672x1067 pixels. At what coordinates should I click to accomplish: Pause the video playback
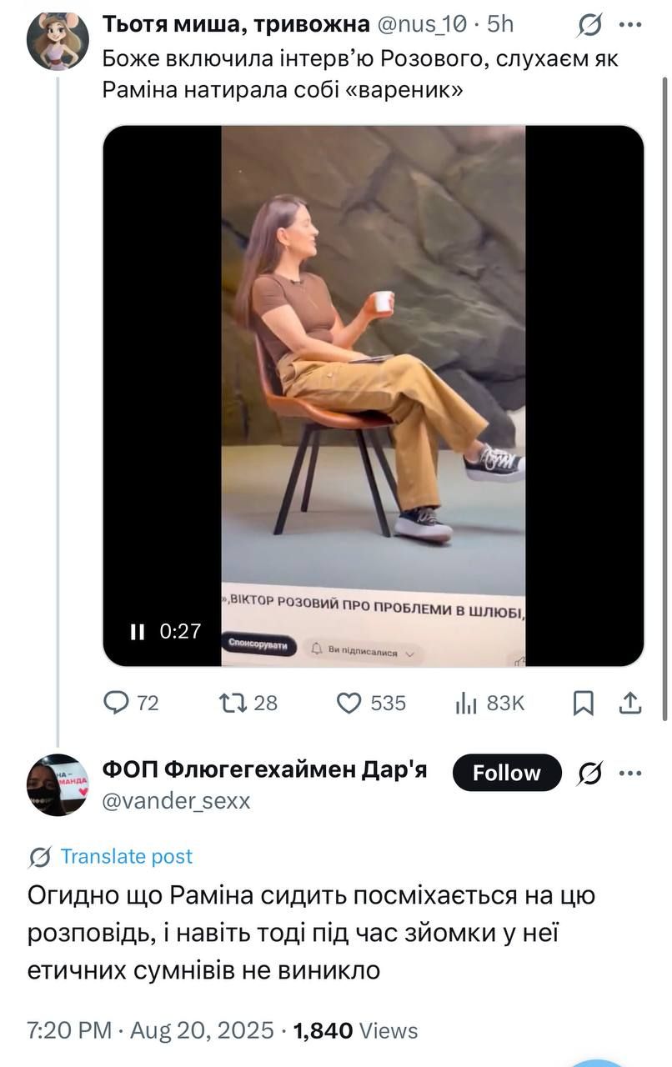tap(138, 632)
